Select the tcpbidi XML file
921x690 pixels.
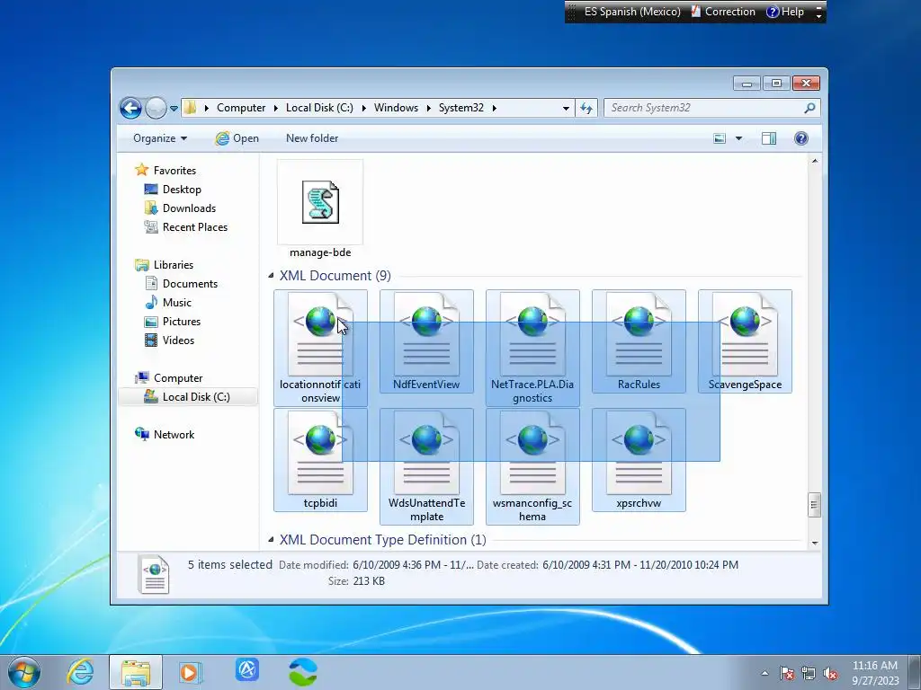pyautogui.click(x=320, y=460)
